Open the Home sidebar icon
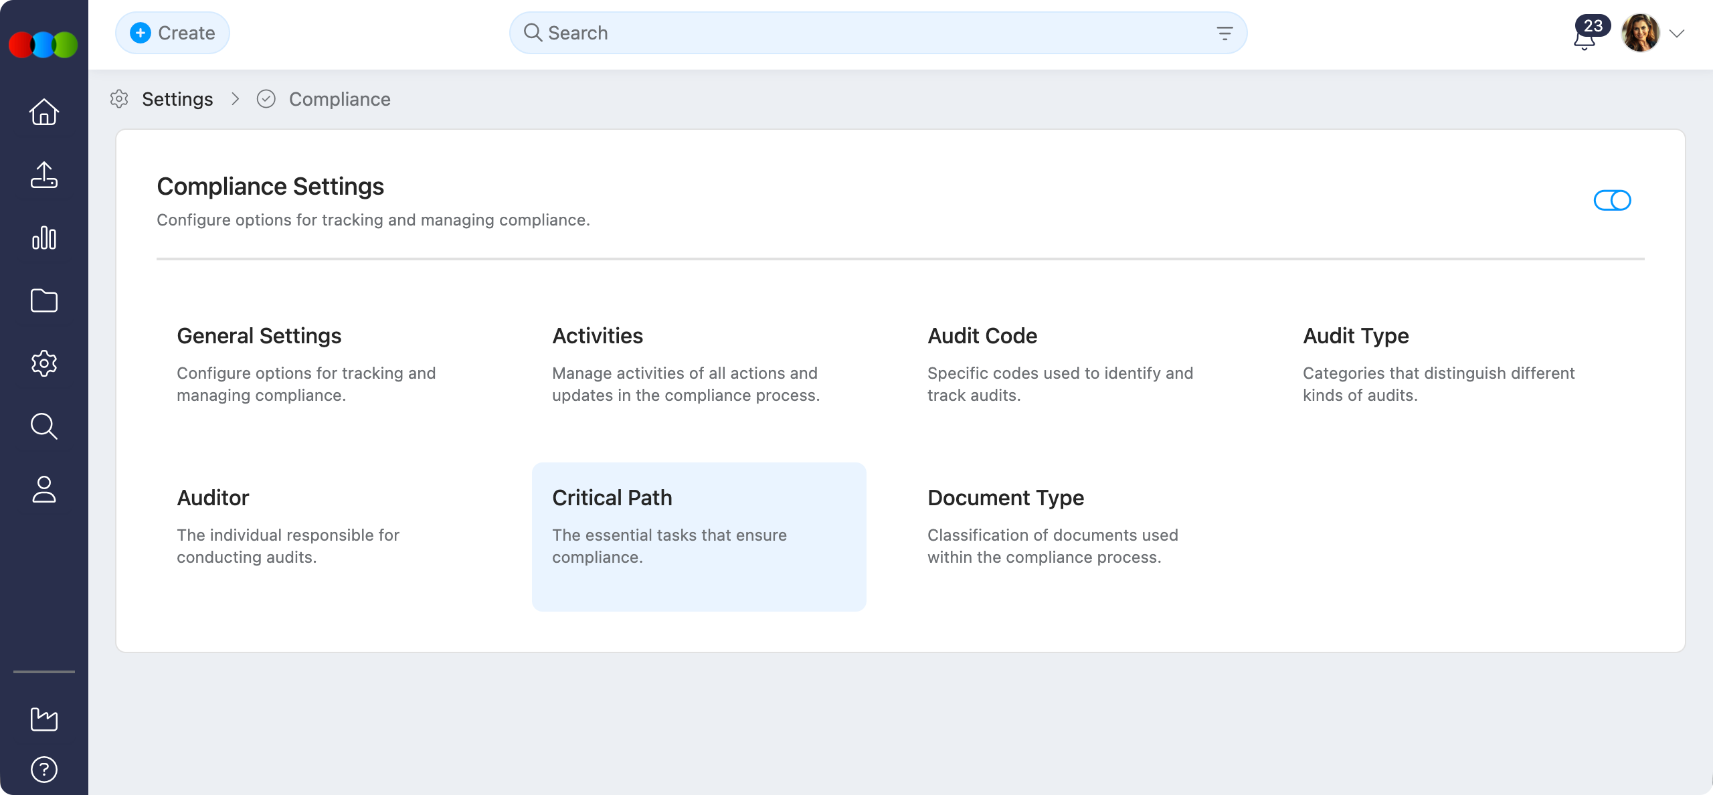Screen dimensions: 1713x795 [43, 112]
